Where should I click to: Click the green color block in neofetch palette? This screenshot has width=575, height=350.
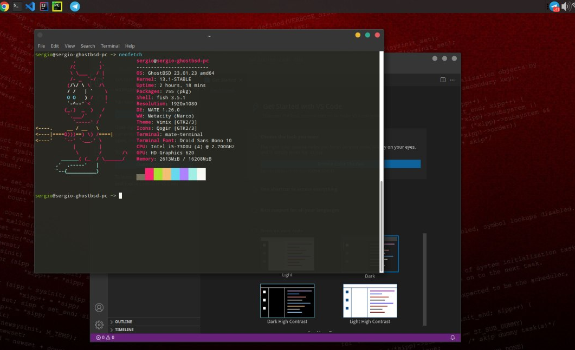(158, 174)
